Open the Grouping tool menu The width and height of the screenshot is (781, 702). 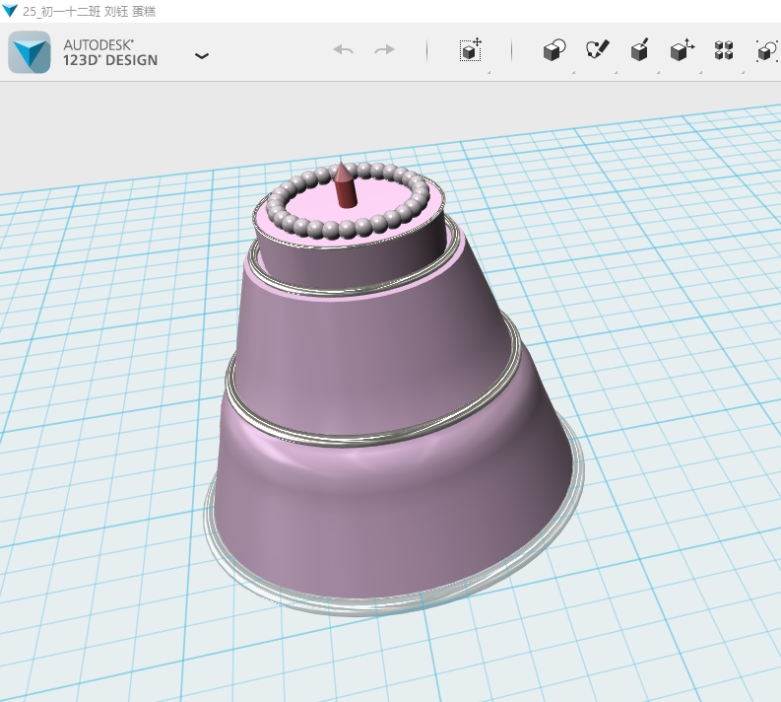[767, 51]
